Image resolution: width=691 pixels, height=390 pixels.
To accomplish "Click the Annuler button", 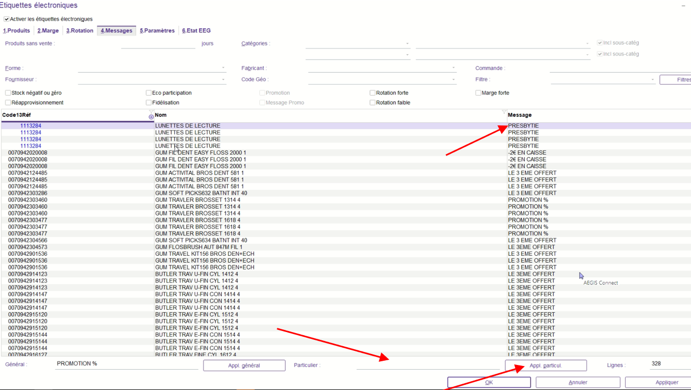I will click(577, 382).
